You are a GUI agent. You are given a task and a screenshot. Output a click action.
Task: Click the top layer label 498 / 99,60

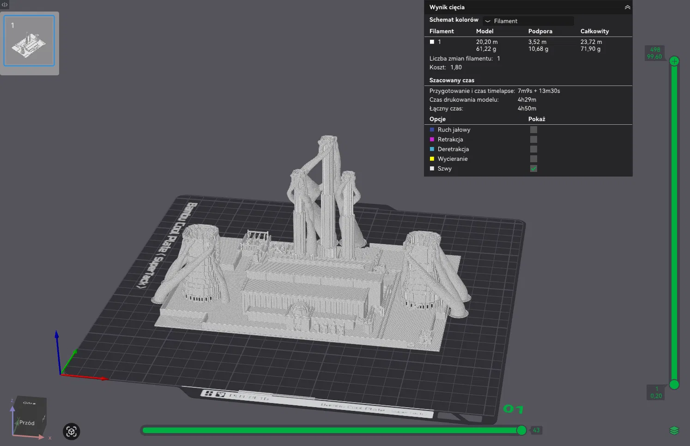pyautogui.click(x=655, y=53)
